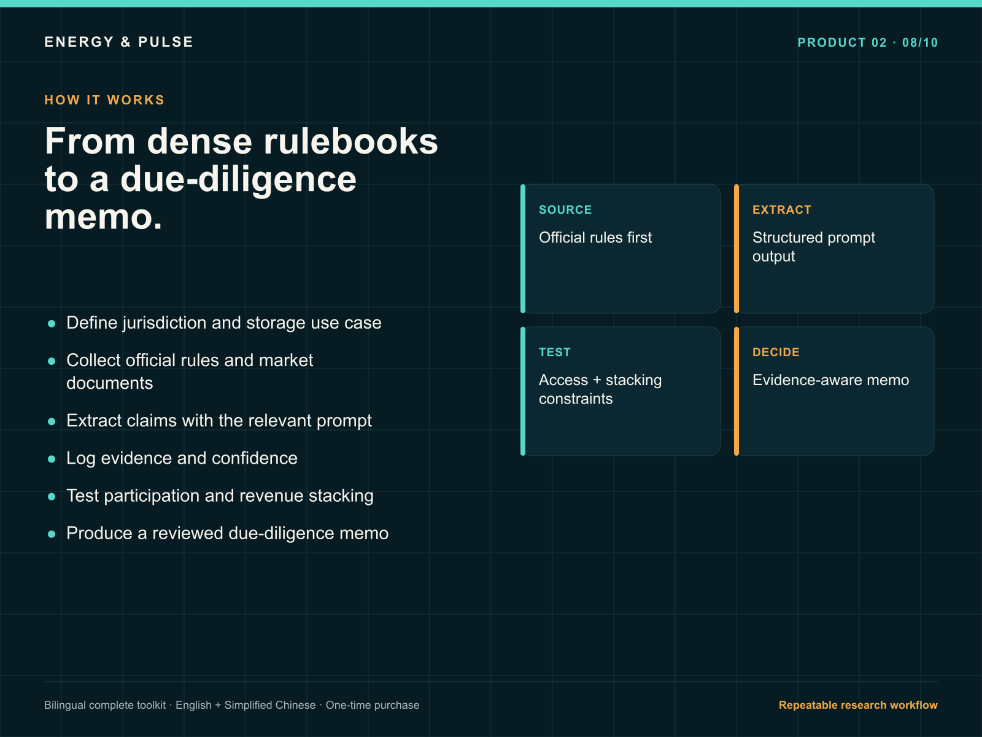Click the EXTRACT card label
Screen dimensions: 982x737
782,209
